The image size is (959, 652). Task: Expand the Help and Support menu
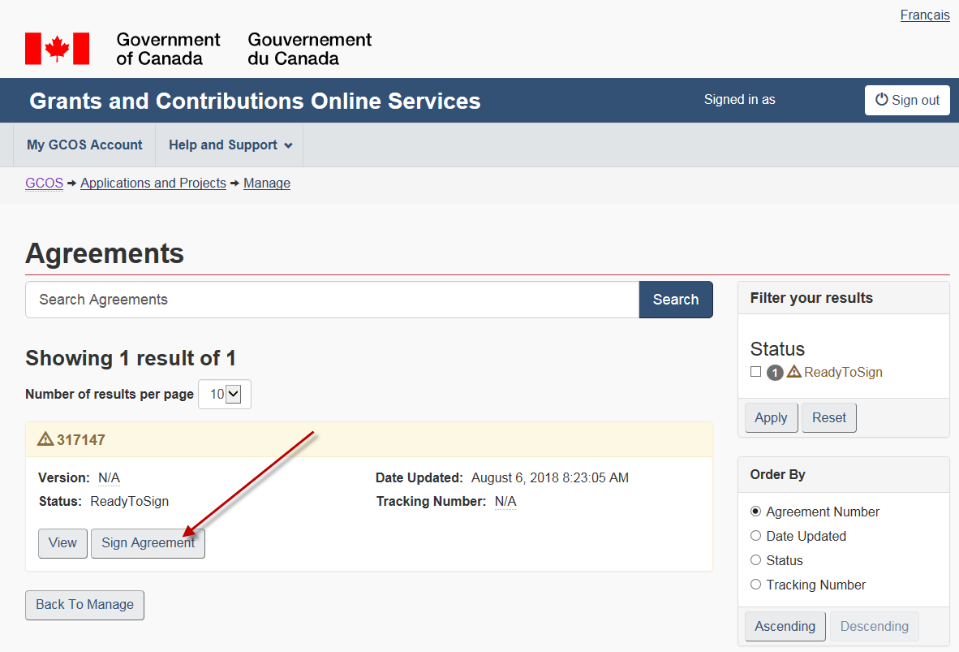230,145
